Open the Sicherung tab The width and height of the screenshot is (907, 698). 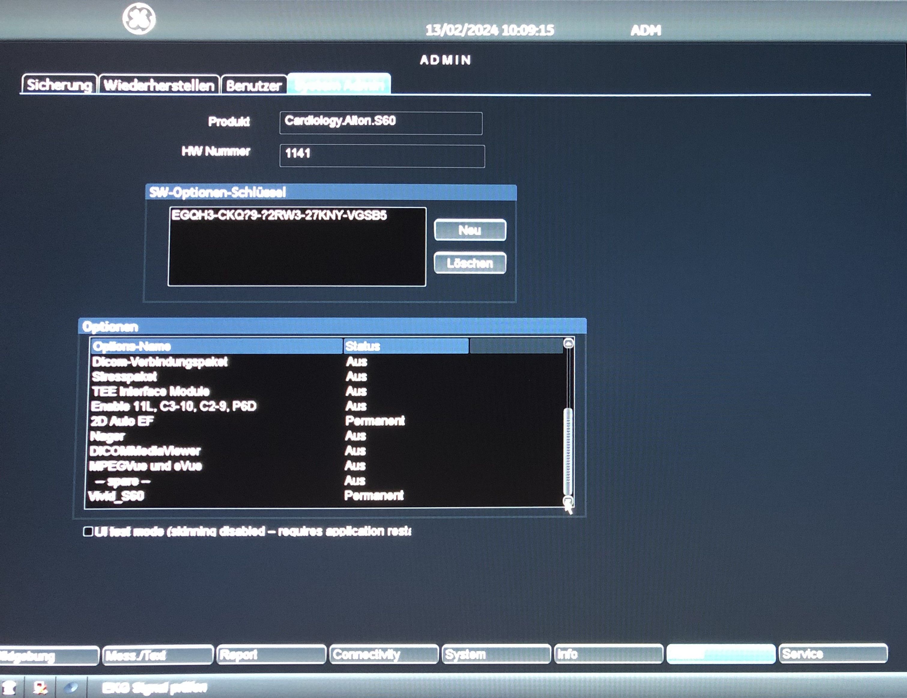(59, 85)
